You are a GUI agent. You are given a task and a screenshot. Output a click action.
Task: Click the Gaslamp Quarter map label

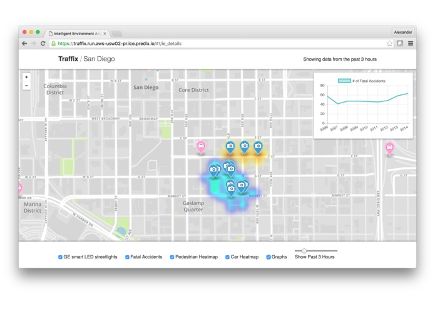pos(193,206)
